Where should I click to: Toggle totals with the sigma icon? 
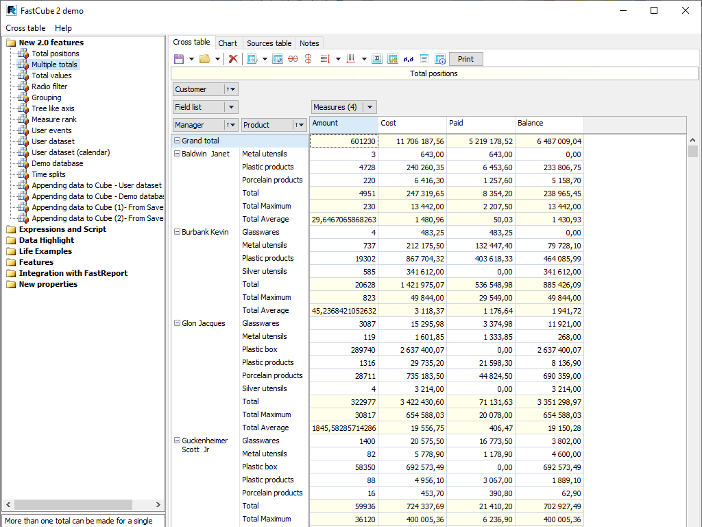[377, 58]
